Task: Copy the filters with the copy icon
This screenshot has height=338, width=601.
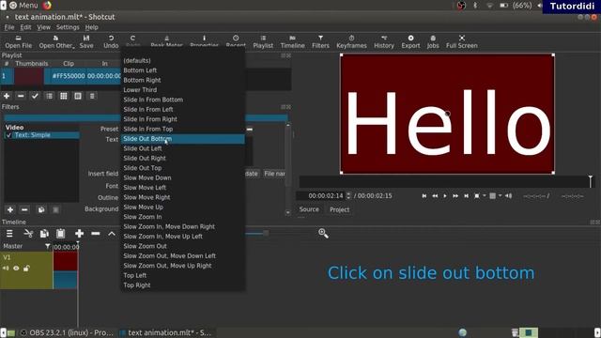Action: click(x=41, y=209)
